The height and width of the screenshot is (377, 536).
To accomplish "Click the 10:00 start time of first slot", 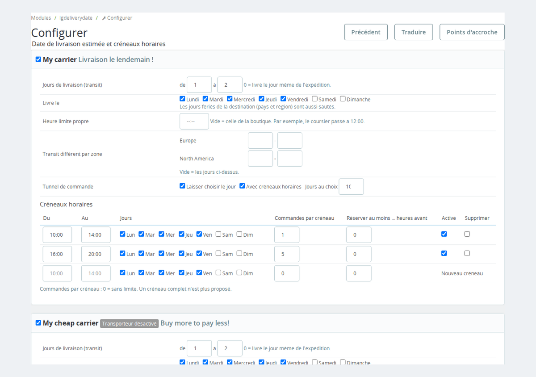I will click(x=57, y=235).
